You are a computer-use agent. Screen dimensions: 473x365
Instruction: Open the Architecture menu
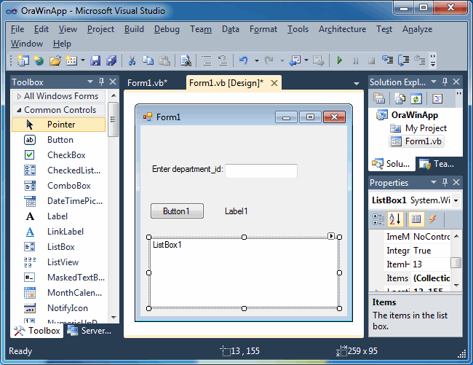pos(343,29)
